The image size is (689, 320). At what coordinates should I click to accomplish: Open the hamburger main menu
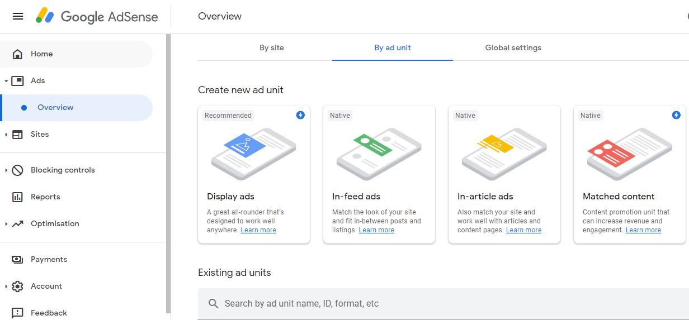18,16
